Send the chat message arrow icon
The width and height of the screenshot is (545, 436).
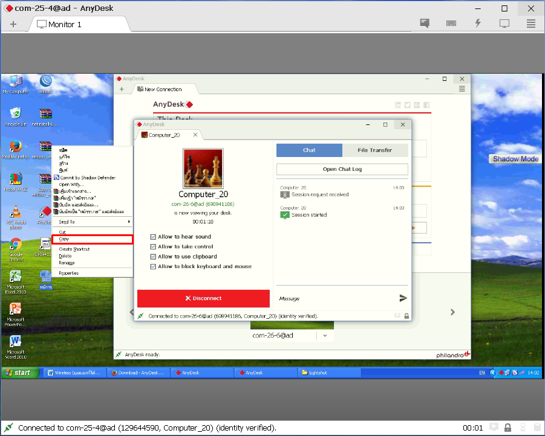403,298
